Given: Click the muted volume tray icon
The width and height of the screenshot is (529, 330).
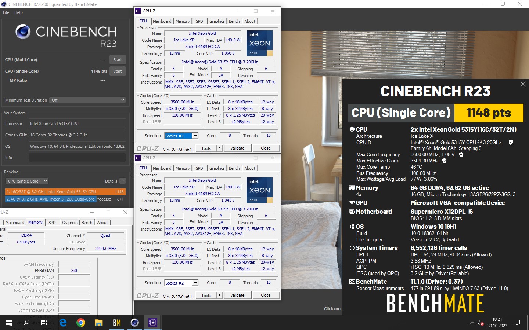Looking at the screenshot, I should tap(481, 323).
